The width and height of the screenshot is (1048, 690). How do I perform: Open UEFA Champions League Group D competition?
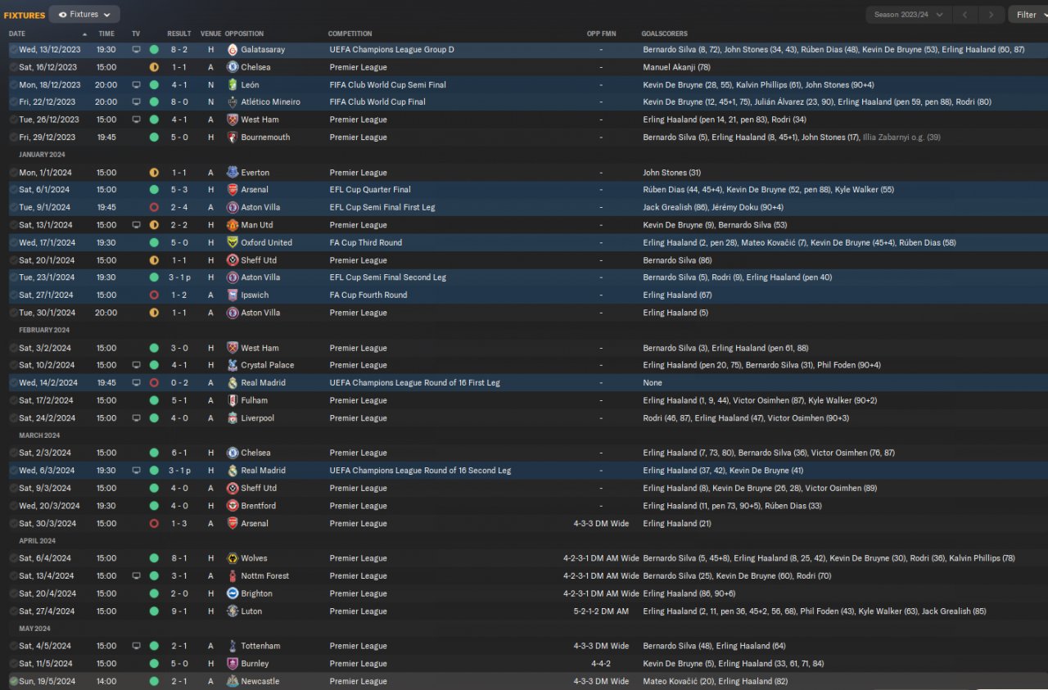coord(391,50)
